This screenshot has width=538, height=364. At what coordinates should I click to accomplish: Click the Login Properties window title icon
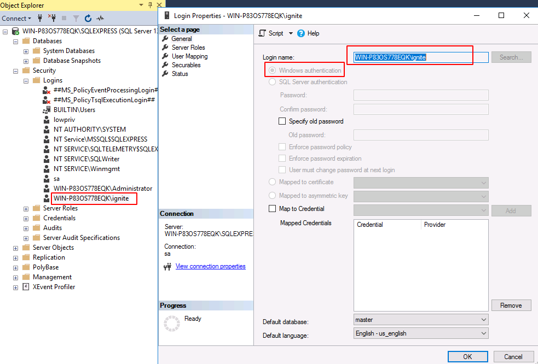point(167,15)
